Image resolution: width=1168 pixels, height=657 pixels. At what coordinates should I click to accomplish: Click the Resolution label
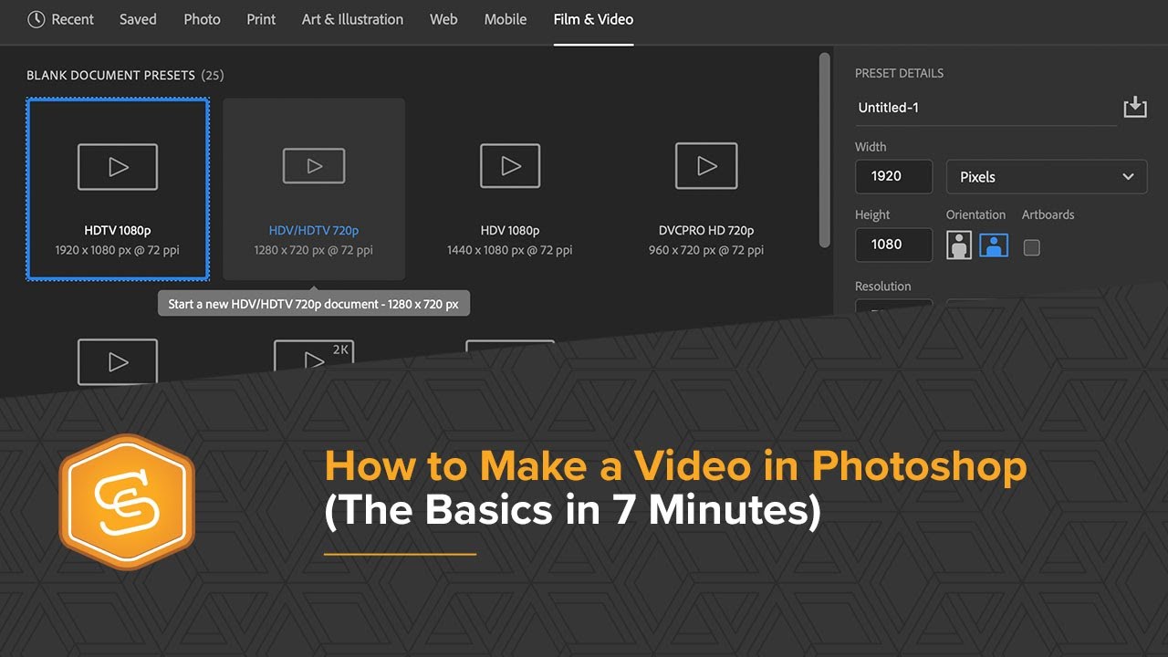pos(882,286)
